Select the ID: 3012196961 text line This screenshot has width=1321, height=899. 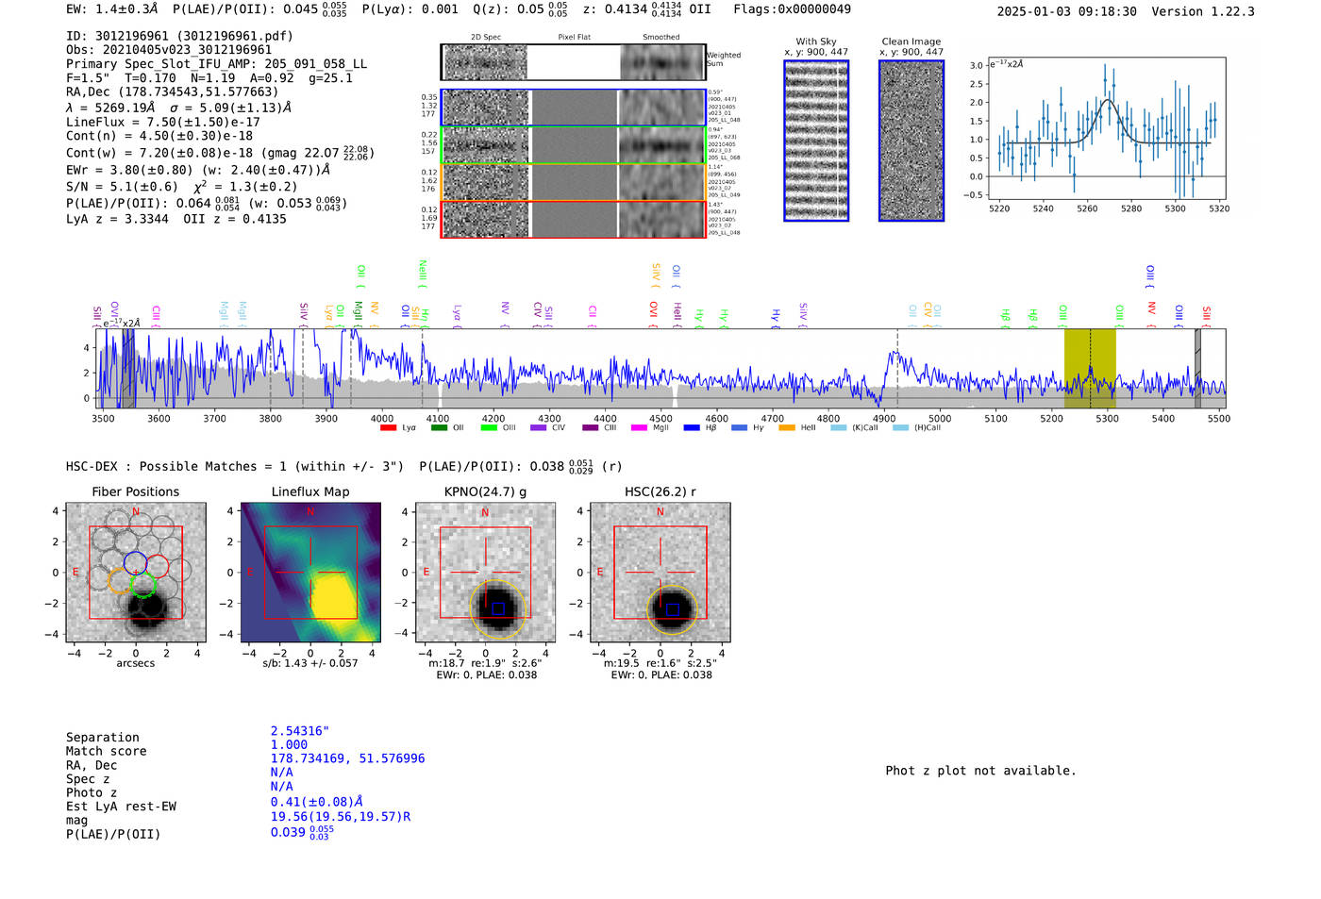click(x=179, y=36)
